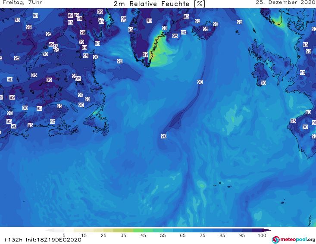Click the colorbar label '15'
The width and height of the screenshot is (316, 244).
click(x=84, y=235)
